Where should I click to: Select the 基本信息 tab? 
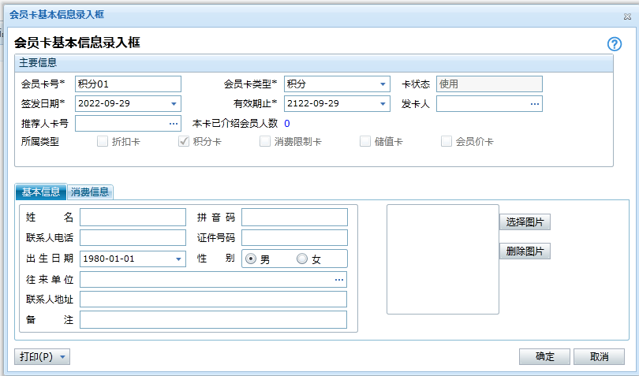(x=40, y=192)
